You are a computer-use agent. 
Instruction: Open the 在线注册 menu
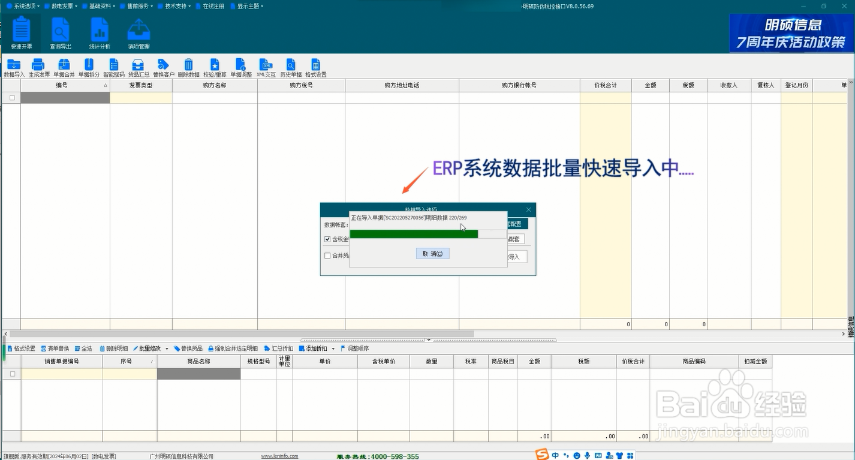[210, 6]
